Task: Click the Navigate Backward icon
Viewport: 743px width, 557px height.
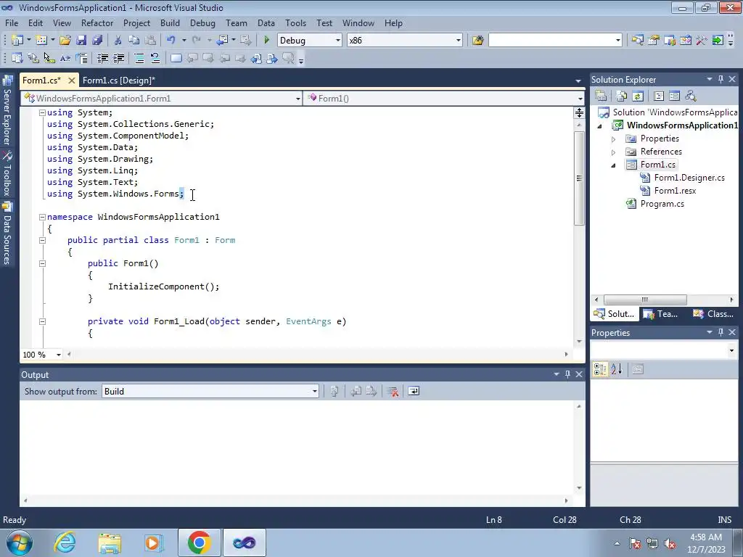Action: pyautogui.click(x=222, y=41)
